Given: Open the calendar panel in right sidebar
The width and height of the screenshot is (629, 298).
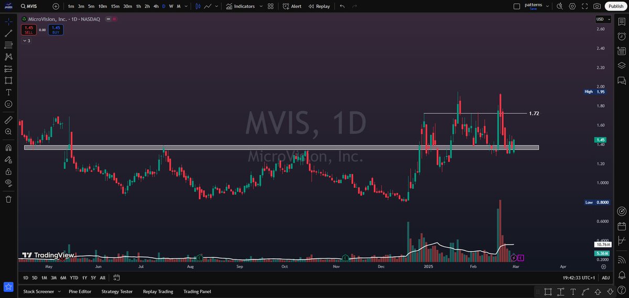Looking at the screenshot, I should [622, 226].
